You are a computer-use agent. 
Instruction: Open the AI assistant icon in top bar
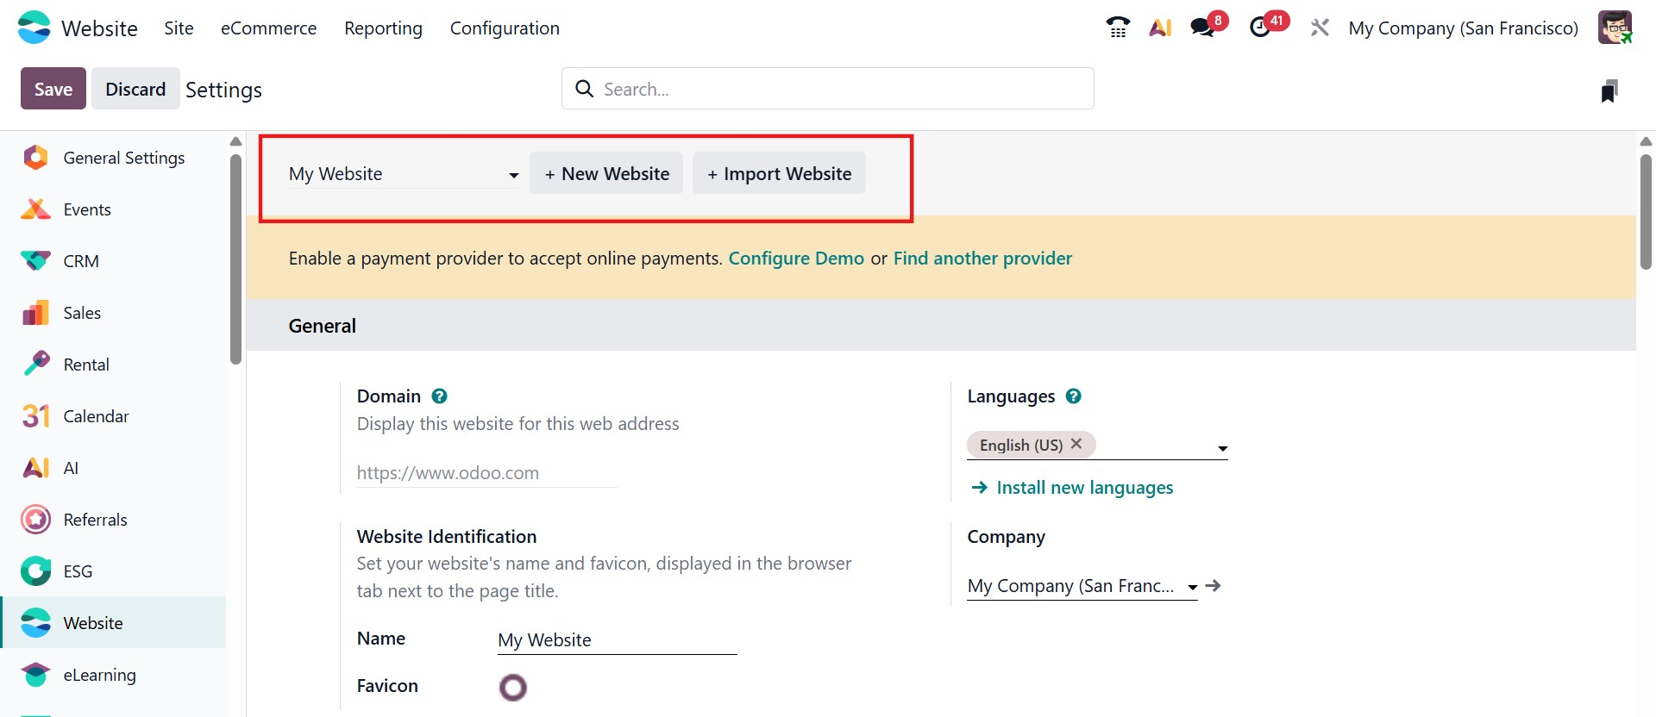click(1160, 28)
